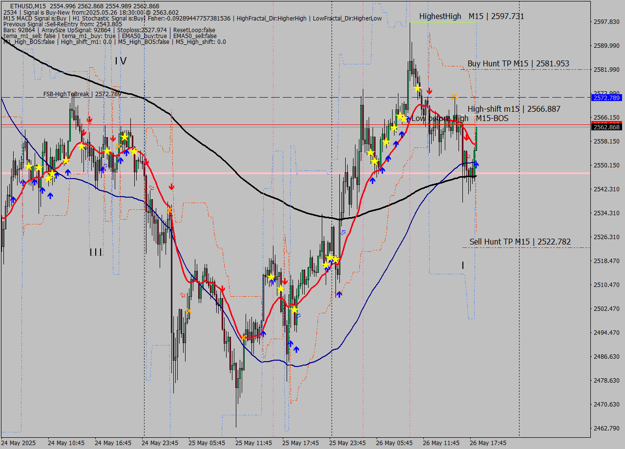Screen dimensions: 625x449
Task: Select the HighestHigh M15 2597.731 label
Action: [471, 16]
